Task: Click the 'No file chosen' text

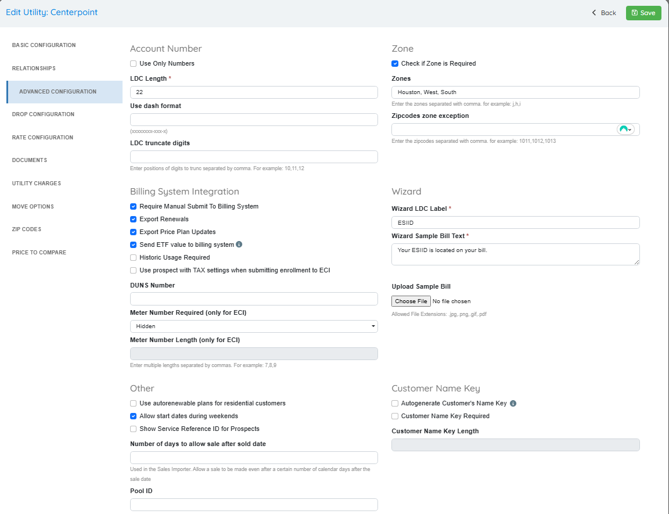Action: (x=451, y=301)
